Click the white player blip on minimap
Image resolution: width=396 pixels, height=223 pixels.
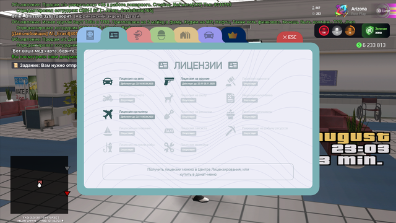pos(40,185)
